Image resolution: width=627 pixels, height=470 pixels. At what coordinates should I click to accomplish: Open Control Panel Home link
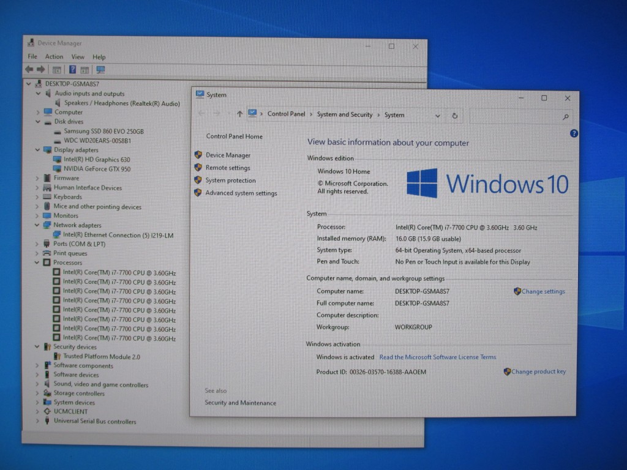tap(235, 136)
